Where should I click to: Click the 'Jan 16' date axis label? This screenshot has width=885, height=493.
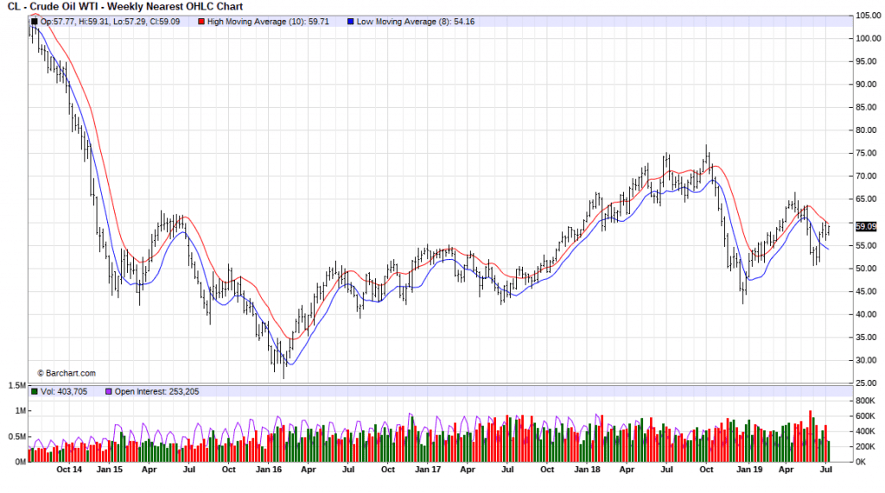click(x=268, y=470)
